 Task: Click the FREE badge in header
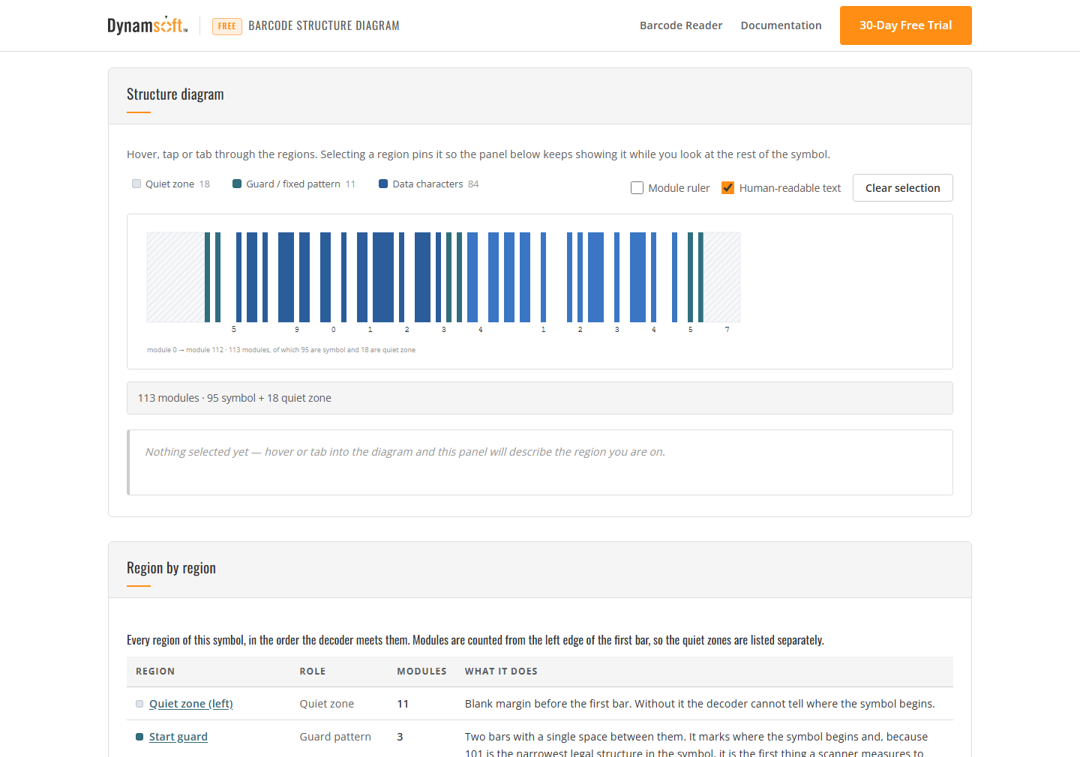click(227, 26)
